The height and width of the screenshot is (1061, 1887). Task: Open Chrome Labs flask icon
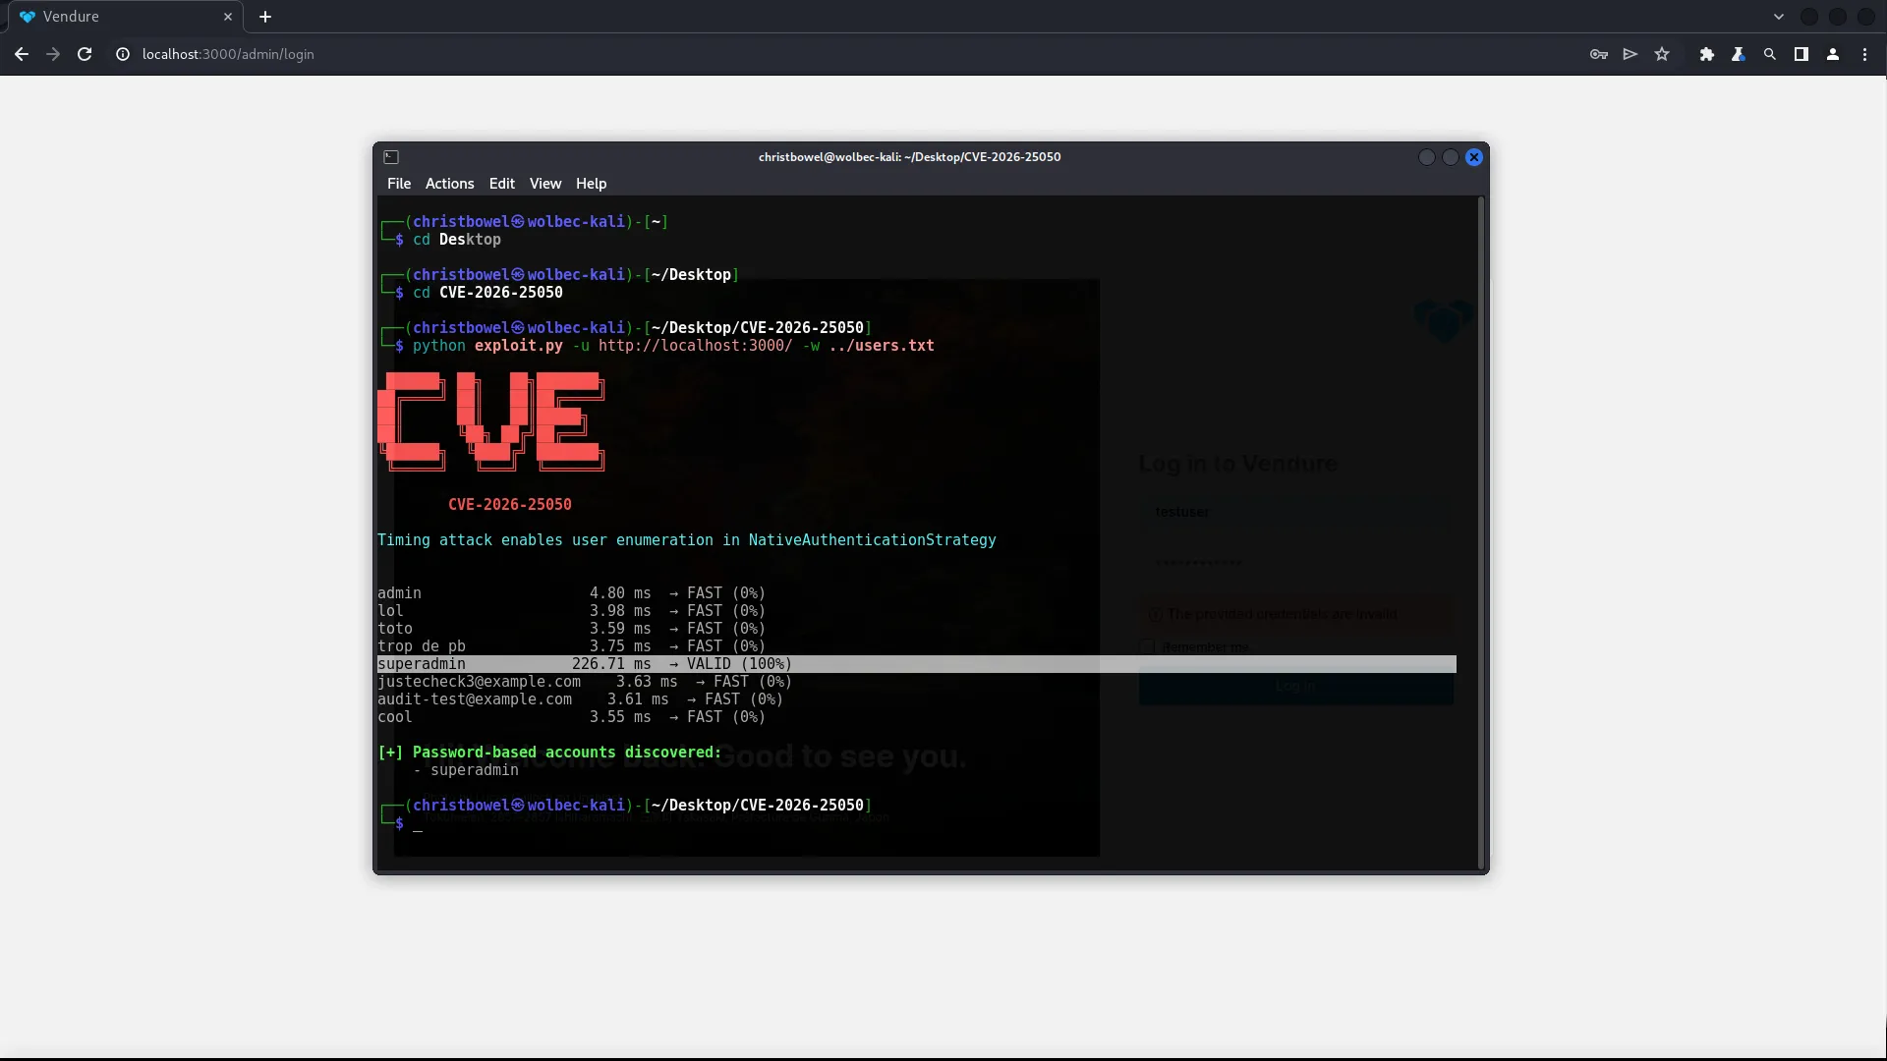[1738, 54]
